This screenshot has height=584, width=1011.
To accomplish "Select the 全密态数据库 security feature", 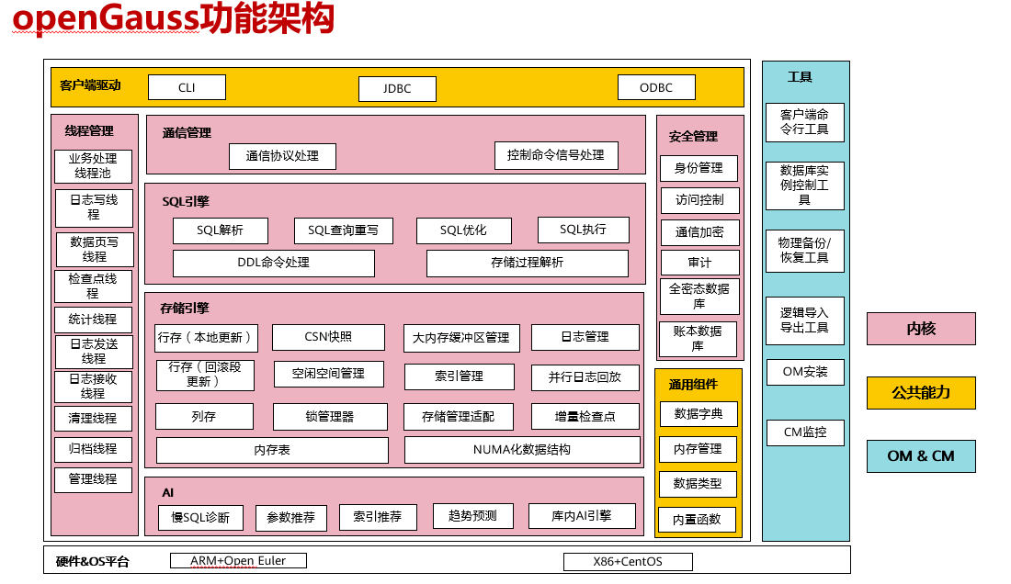I will tap(699, 296).
